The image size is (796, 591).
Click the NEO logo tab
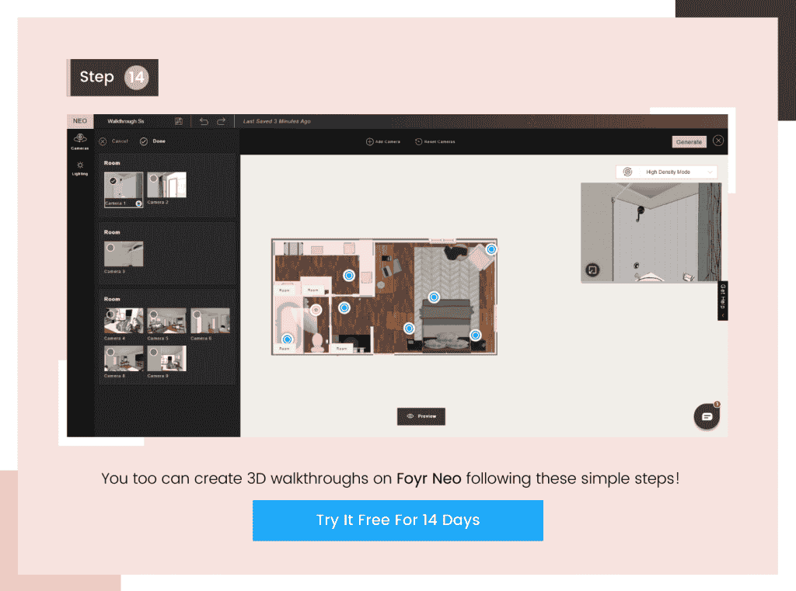pos(80,121)
